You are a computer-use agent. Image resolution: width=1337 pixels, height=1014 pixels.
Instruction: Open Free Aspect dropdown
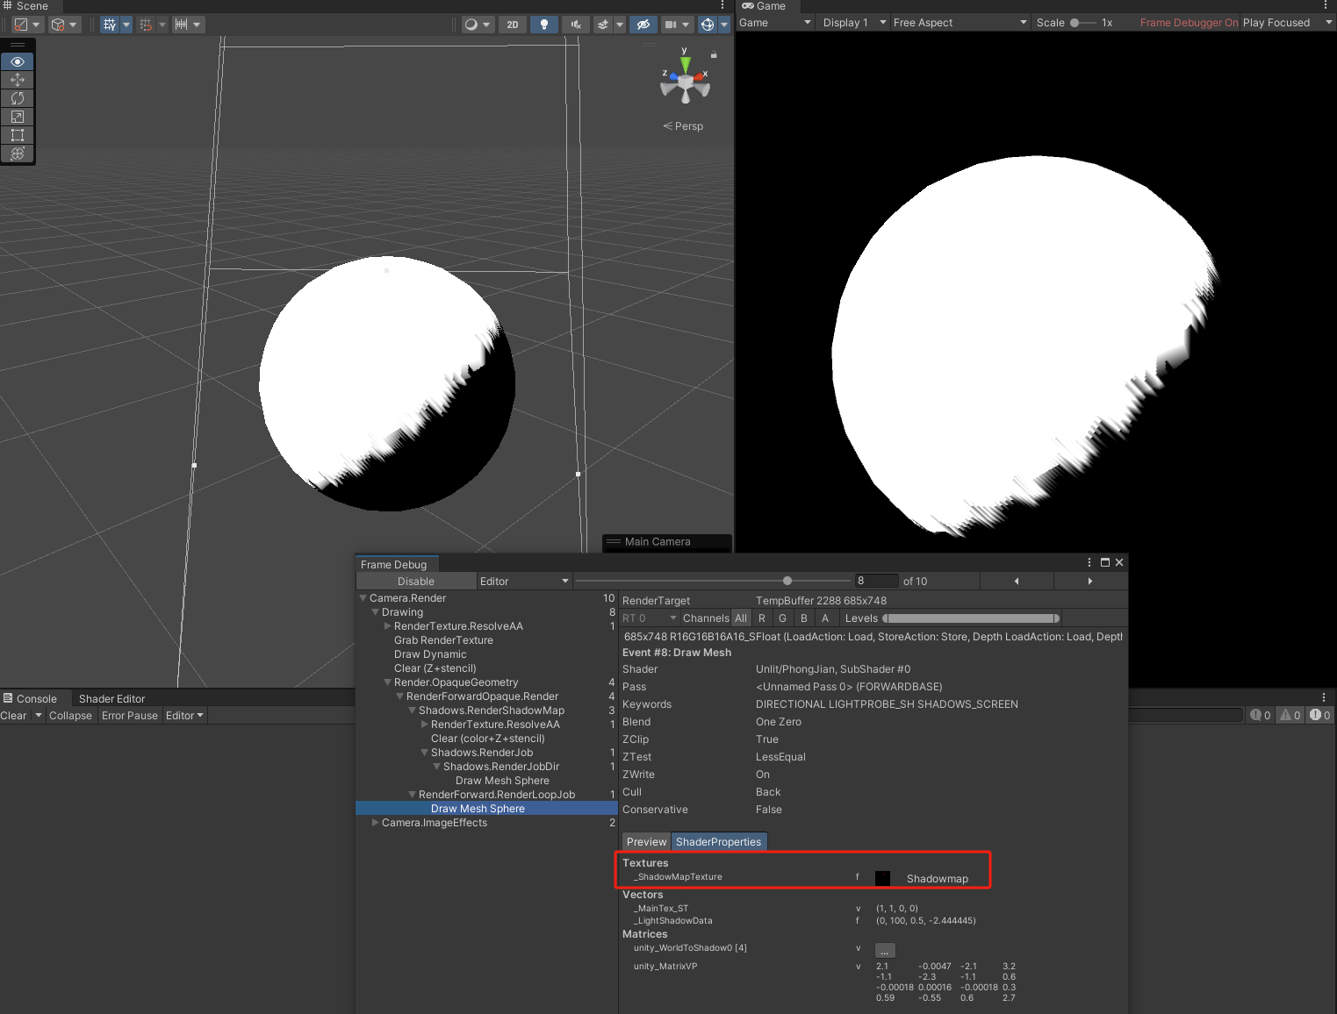pyautogui.click(x=960, y=23)
